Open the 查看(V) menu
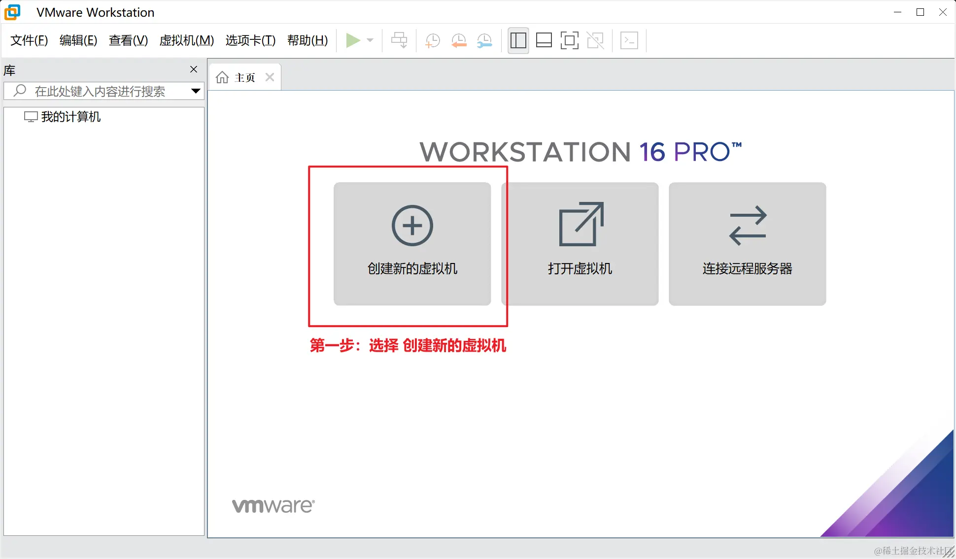 [128, 40]
